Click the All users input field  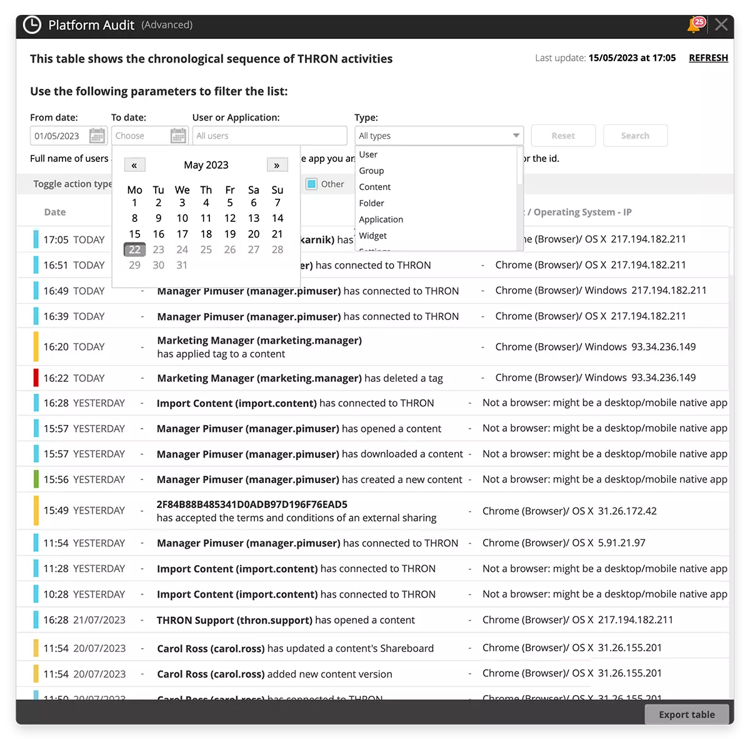(269, 136)
